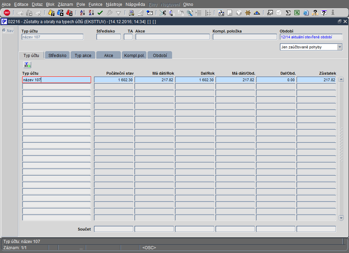Click the question mark with blocks help icon
The height and width of the screenshot is (253, 349).
click(315, 13)
